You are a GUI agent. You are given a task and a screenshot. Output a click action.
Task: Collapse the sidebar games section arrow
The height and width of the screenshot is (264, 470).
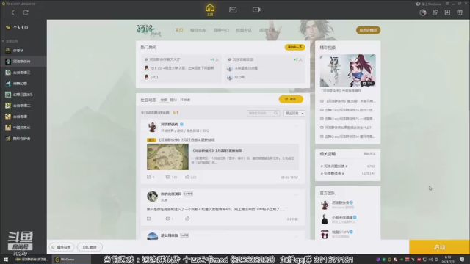coord(3,41)
